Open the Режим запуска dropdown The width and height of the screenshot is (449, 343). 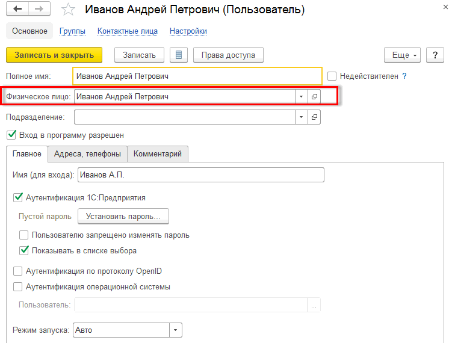(175, 330)
